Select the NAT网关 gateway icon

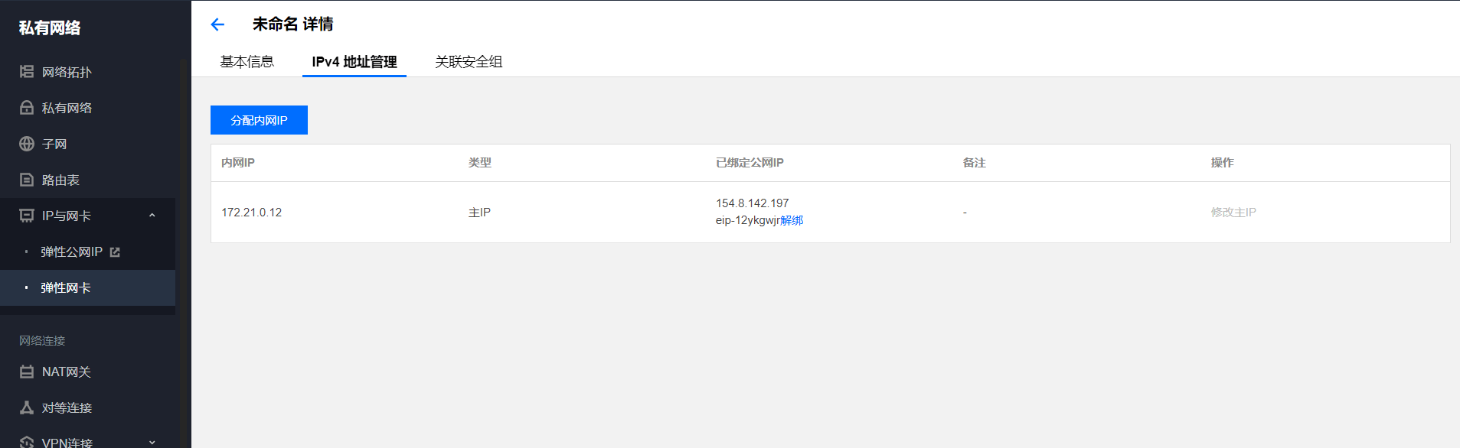pos(27,372)
